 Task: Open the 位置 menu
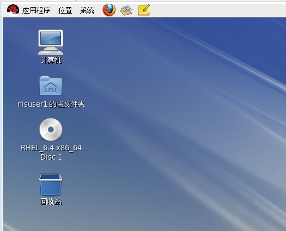pos(65,10)
